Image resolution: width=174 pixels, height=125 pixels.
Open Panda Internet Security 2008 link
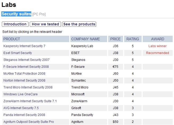24,115
